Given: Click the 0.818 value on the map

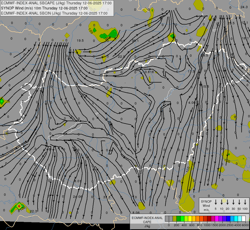Looking at the screenshot, I should tap(149, 72).
